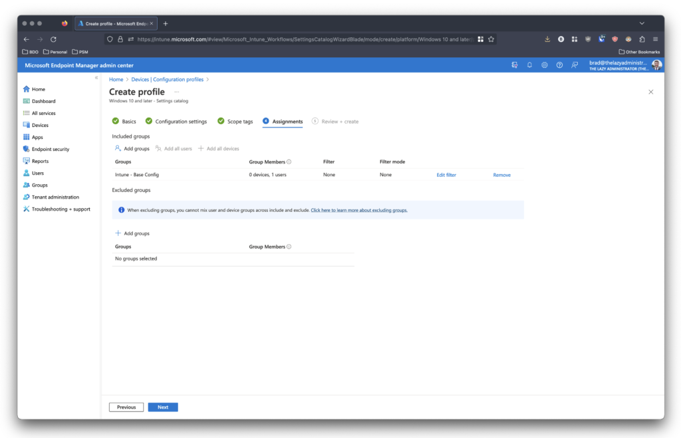Bookmark this page with the star icon
The height and width of the screenshot is (438, 681).
click(491, 39)
